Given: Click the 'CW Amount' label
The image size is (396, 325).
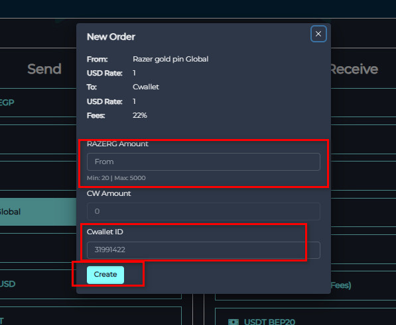Looking at the screenshot, I should coord(109,193).
